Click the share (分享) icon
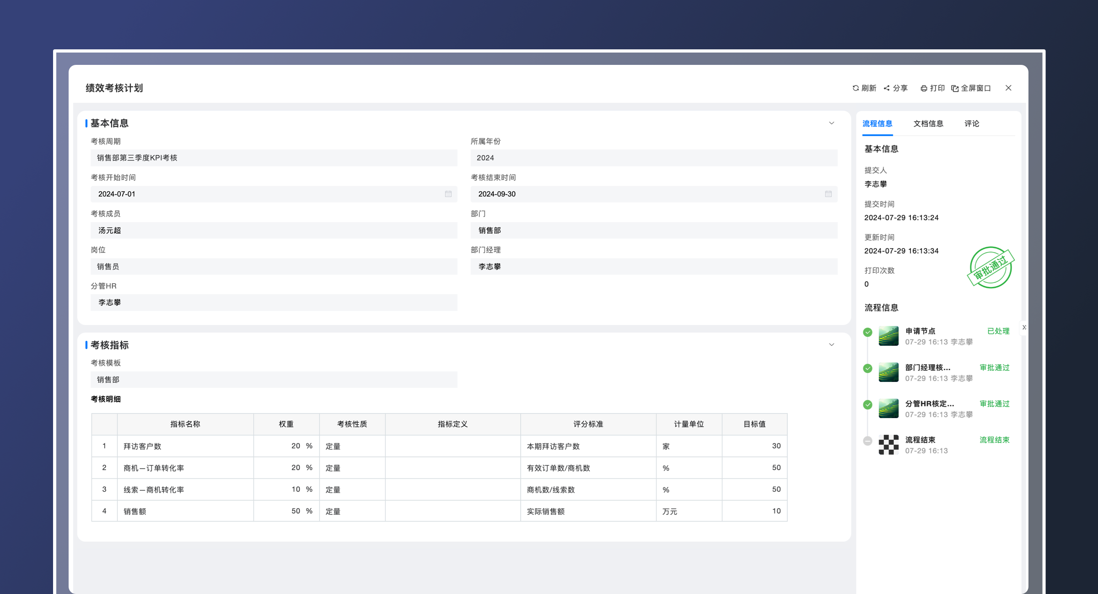This screenshot has height=594, width=1098. [x=887, y=88]
